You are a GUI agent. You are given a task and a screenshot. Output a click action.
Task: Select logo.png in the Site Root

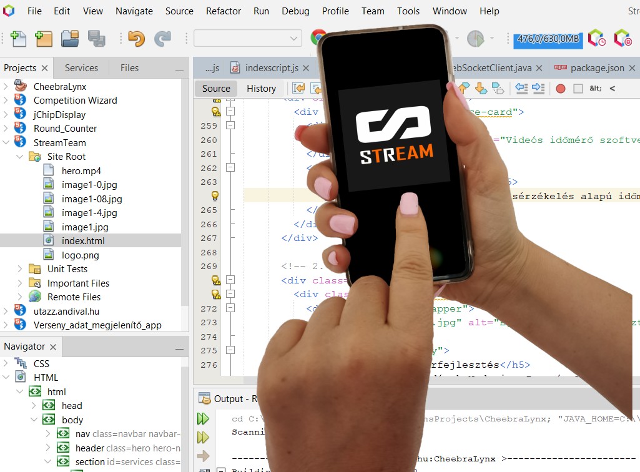click(80, 255)
